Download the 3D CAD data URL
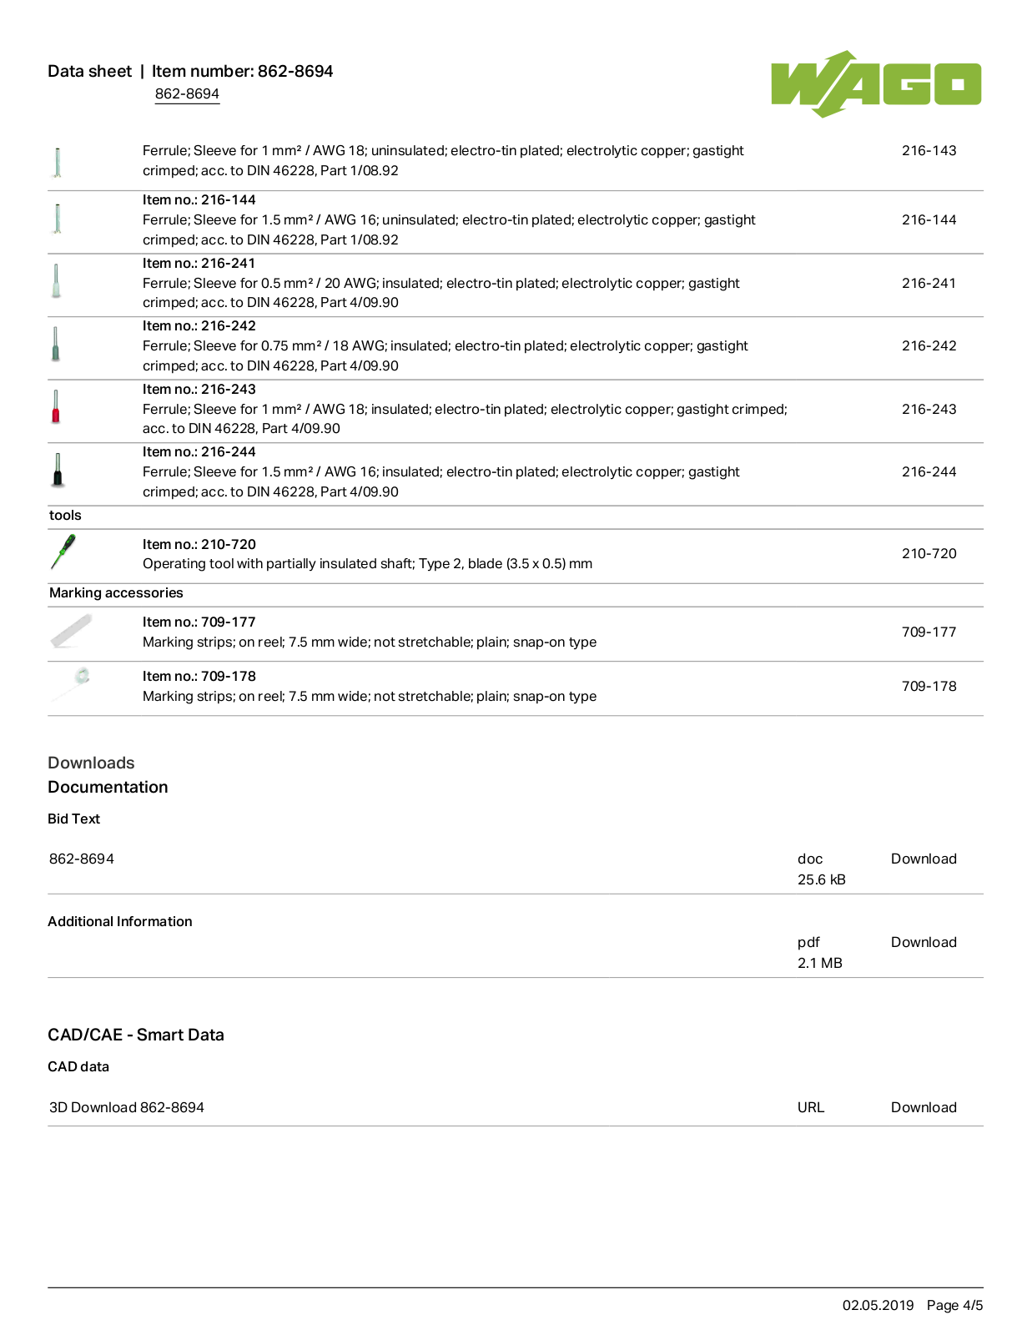This screenshot has height=1335, width=1032. 924,1107
